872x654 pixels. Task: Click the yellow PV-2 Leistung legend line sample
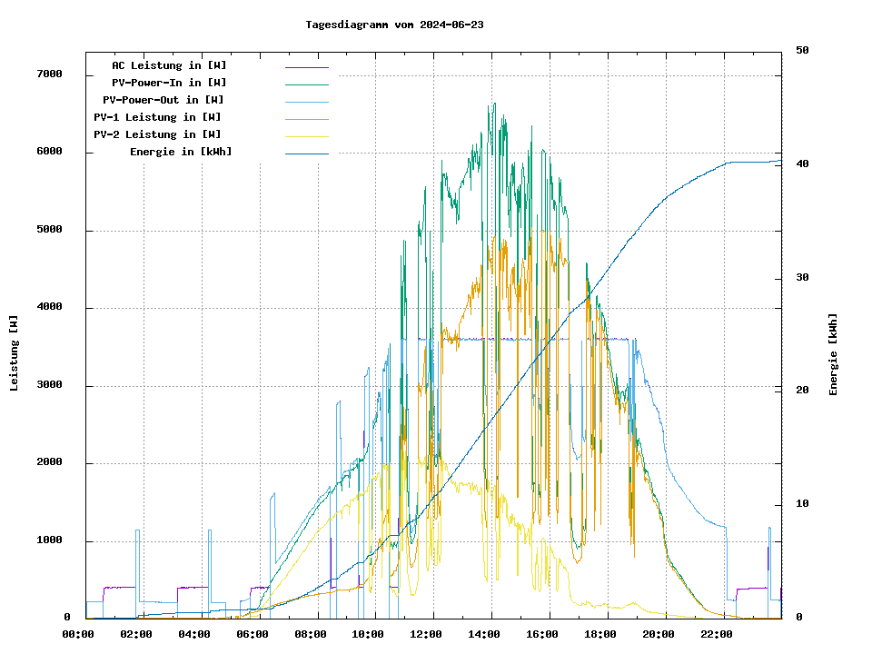tap(306, 136)
